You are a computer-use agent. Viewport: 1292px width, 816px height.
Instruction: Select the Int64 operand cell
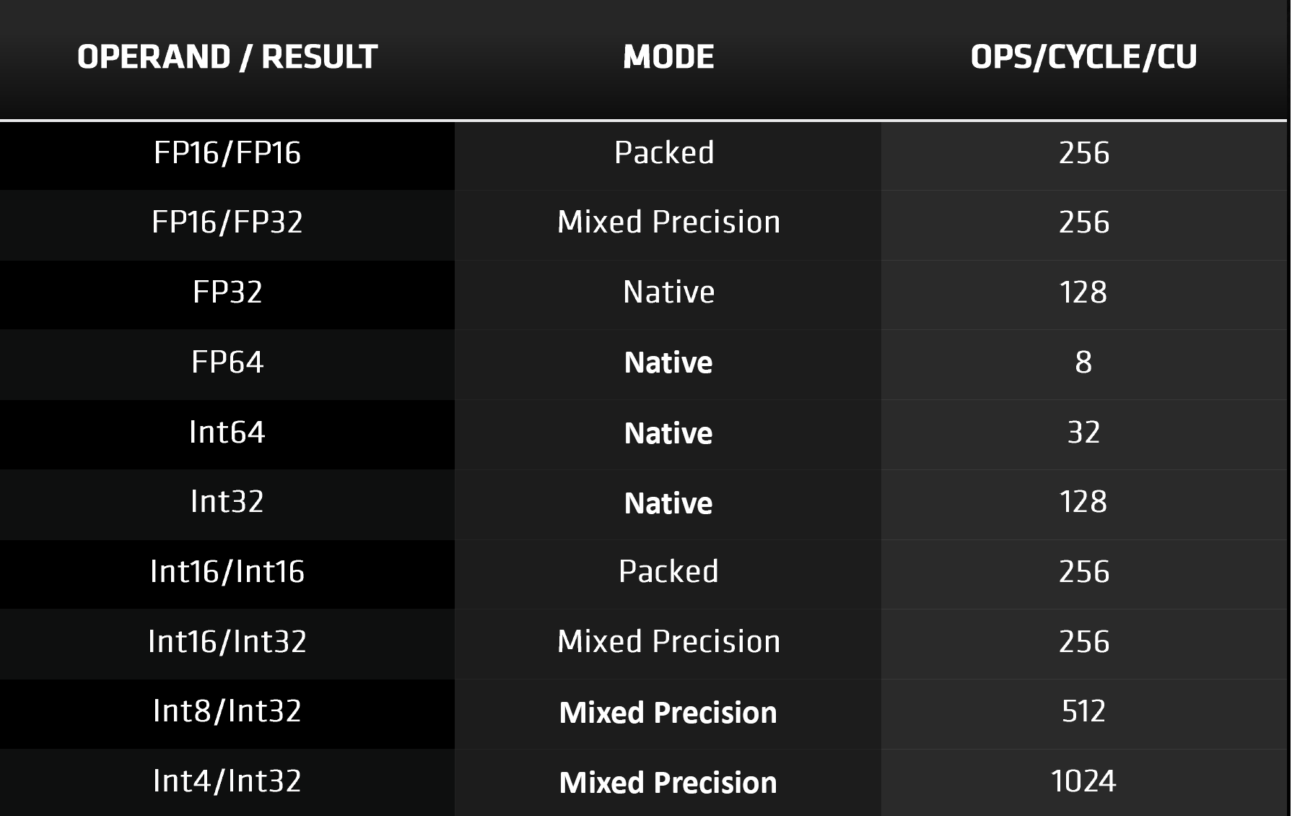[x=227, y=432]
